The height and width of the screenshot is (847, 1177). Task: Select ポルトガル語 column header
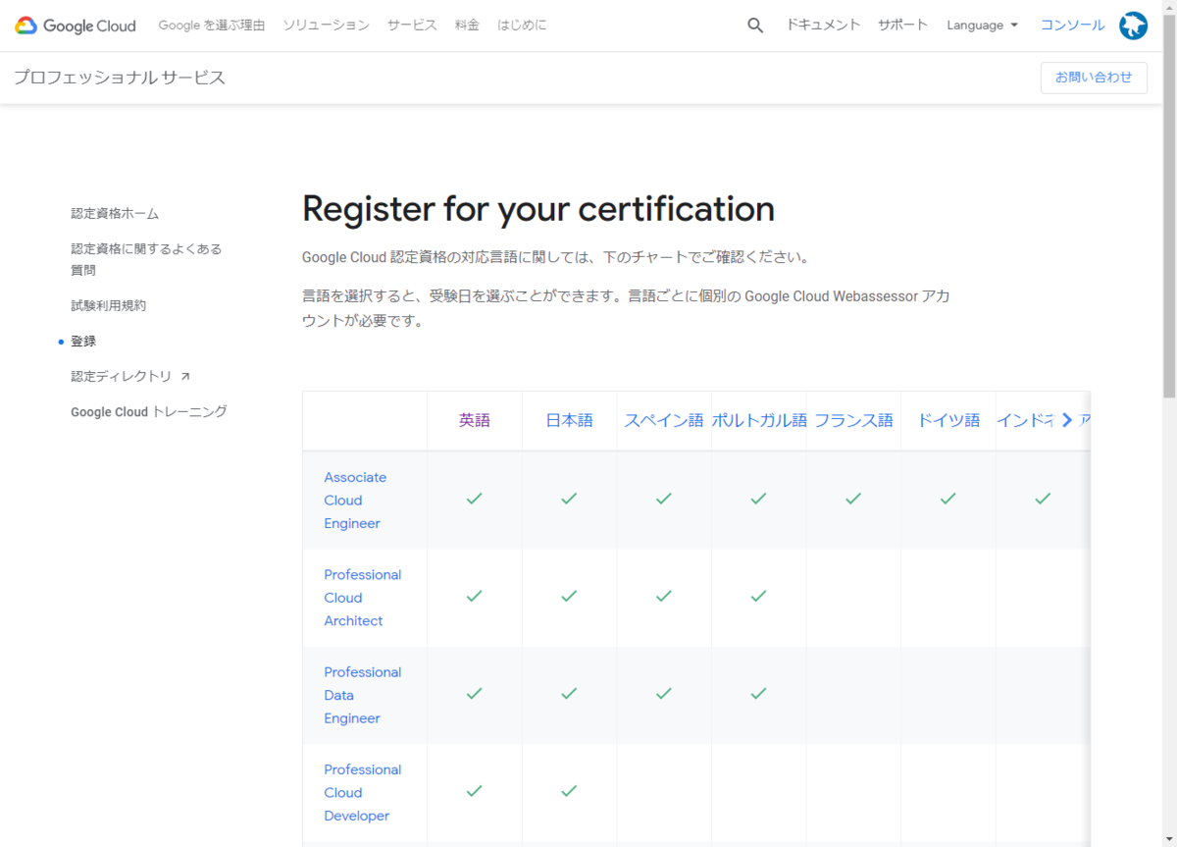759,420
